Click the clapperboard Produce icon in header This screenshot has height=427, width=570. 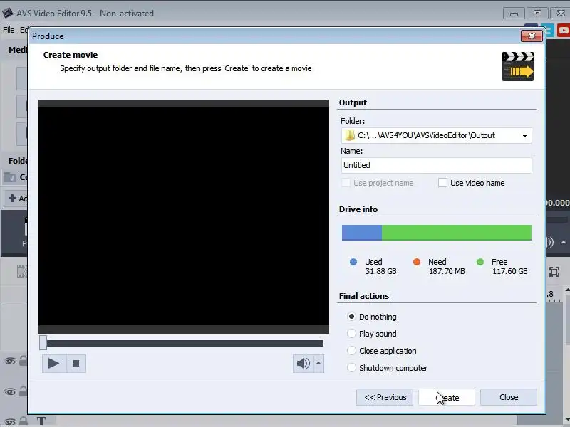(518, 66)
